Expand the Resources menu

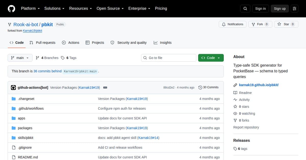(81, 8)
